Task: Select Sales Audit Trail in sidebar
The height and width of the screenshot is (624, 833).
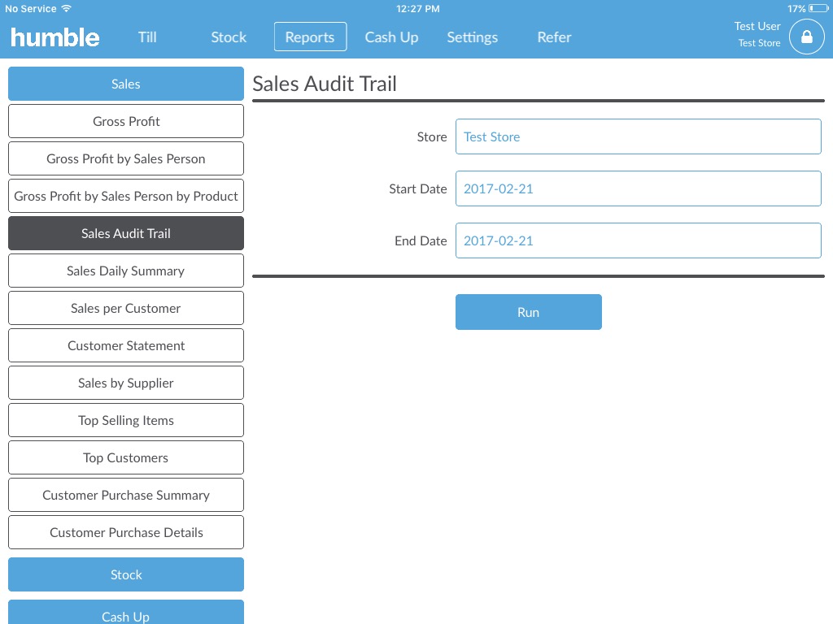Action: point(126,233)
